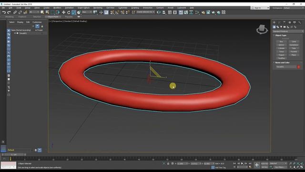Viewport: 305px width, 172px height.
Task: Click the Mirror tool icon
Action: [159, 12]
